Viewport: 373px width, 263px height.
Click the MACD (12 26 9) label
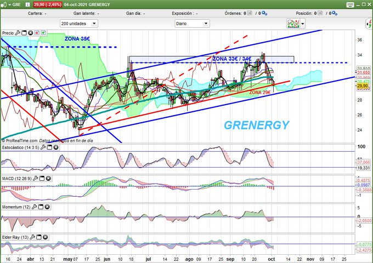tap(16, 179)
